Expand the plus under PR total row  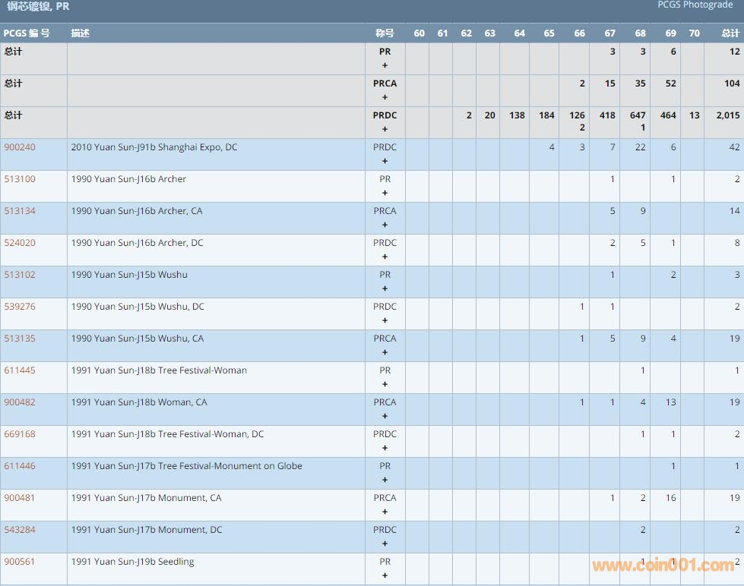point(385,66)
